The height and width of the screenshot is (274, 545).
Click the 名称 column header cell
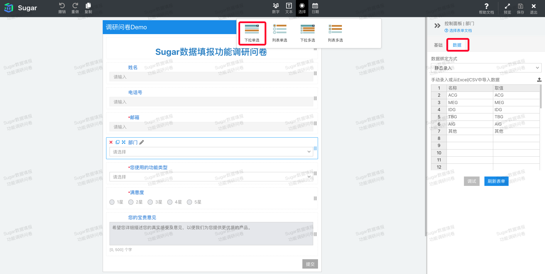[470, 88]
